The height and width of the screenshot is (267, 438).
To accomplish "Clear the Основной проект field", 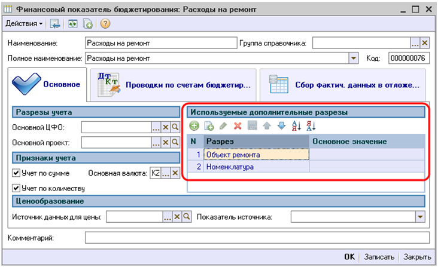I will click(x=166, y=142).
